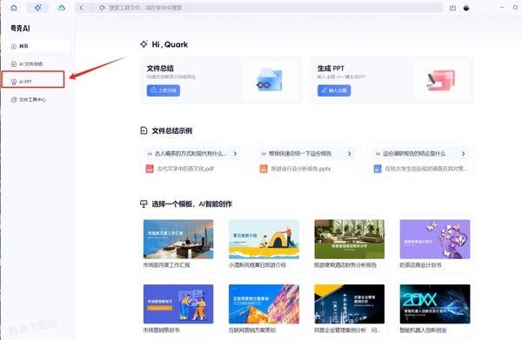The width and height of the screenshot is (522, 340).
Task: Open the user avatar menu
Action: pos(466,8)
